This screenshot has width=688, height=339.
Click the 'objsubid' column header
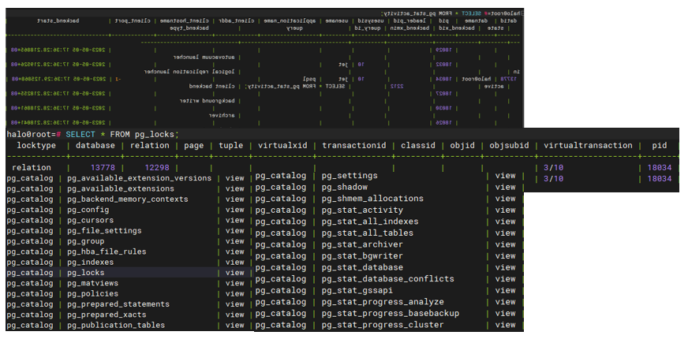[x=509, y=146]
